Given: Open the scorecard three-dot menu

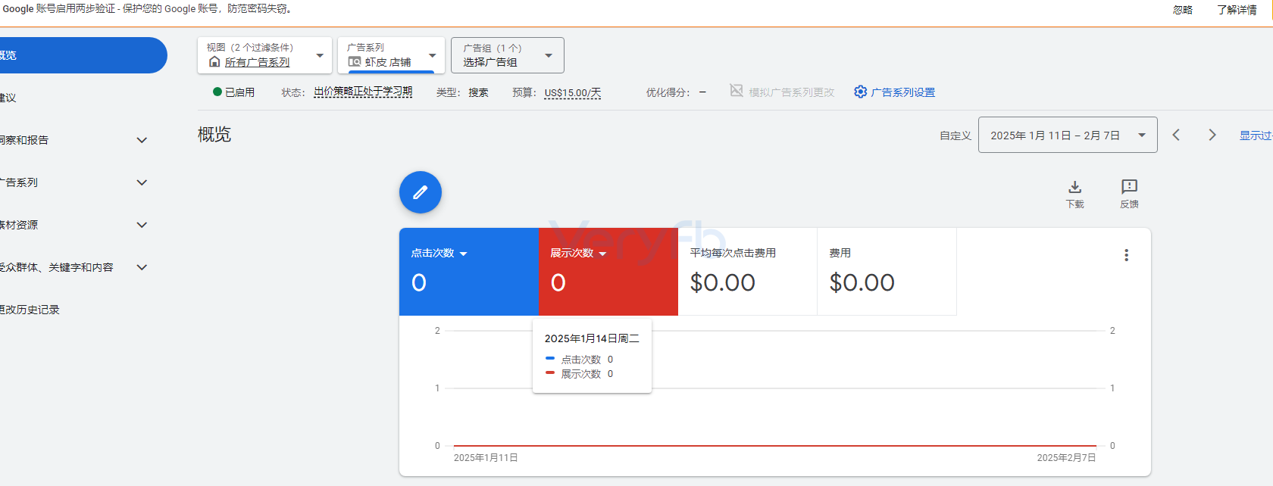Looking at the screenshot, I should click(1126, 255).
